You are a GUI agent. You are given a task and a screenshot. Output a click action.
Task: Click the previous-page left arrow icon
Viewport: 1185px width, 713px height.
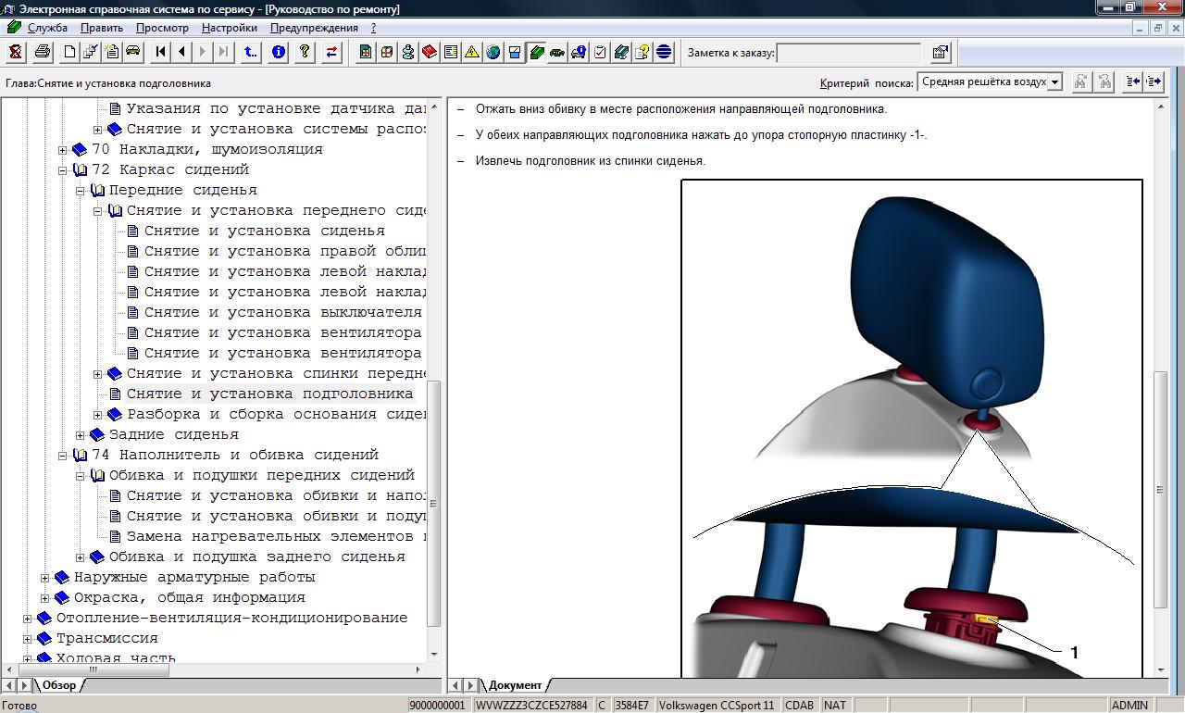point(182,53)
